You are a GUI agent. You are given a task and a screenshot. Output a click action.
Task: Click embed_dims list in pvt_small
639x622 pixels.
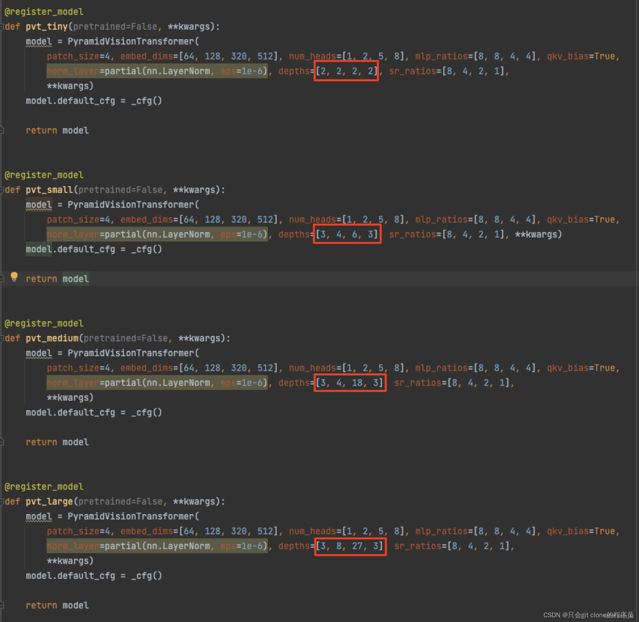point(199,220)
